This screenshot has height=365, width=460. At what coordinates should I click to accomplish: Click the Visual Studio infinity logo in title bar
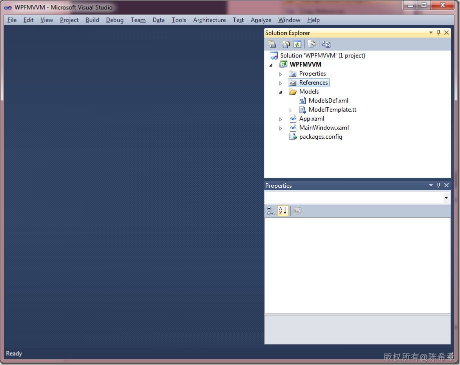coord(8,8)
